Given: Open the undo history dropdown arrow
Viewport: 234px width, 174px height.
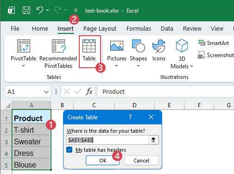Looking at the screenshot, I should coord(48,10).
